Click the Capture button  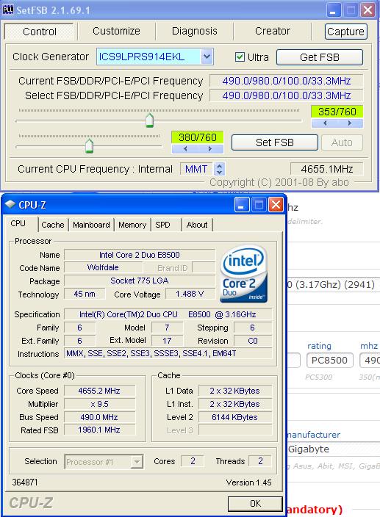click(345, 32)
